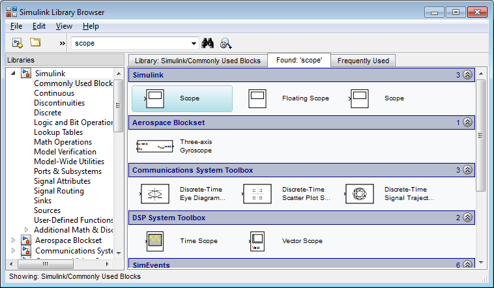Open the Help menu
This screenshot has width=494, height=288.
[x=91, y=26]
